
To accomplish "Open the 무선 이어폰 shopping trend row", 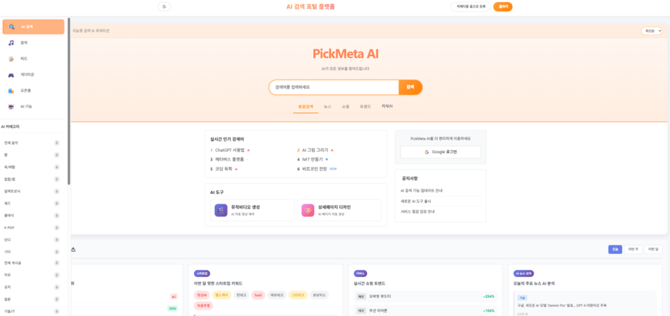I will click(x=425, y=310).
